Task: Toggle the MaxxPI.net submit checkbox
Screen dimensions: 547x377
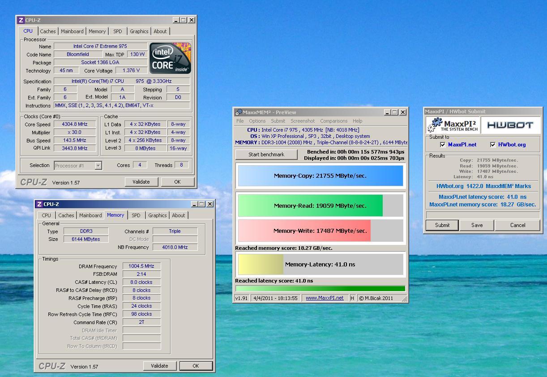Action: 443,145
